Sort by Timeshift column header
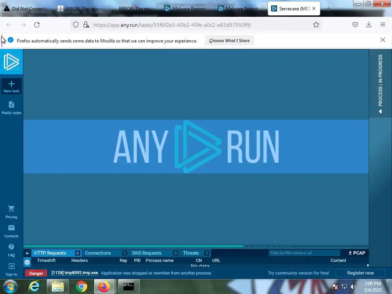 click(46, 260)
